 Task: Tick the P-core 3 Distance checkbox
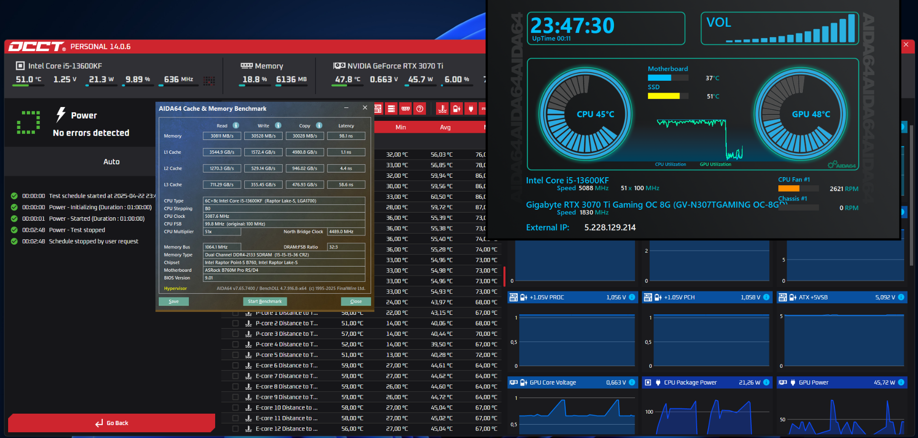[x=235, y=334]
